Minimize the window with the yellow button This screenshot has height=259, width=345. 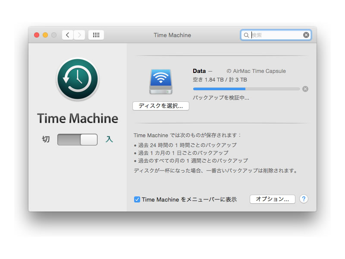click(x=45, y=35)
